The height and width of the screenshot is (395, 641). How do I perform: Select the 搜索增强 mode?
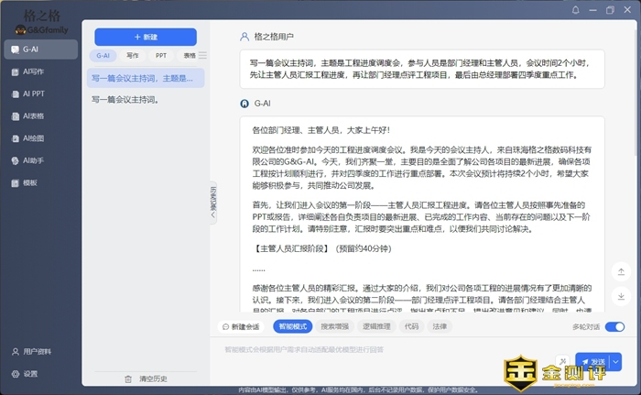pyautogui.click(x=335, y=326)
